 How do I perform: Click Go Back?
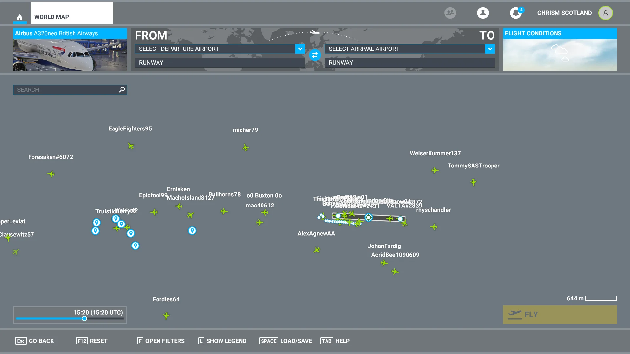coord(35,341)
